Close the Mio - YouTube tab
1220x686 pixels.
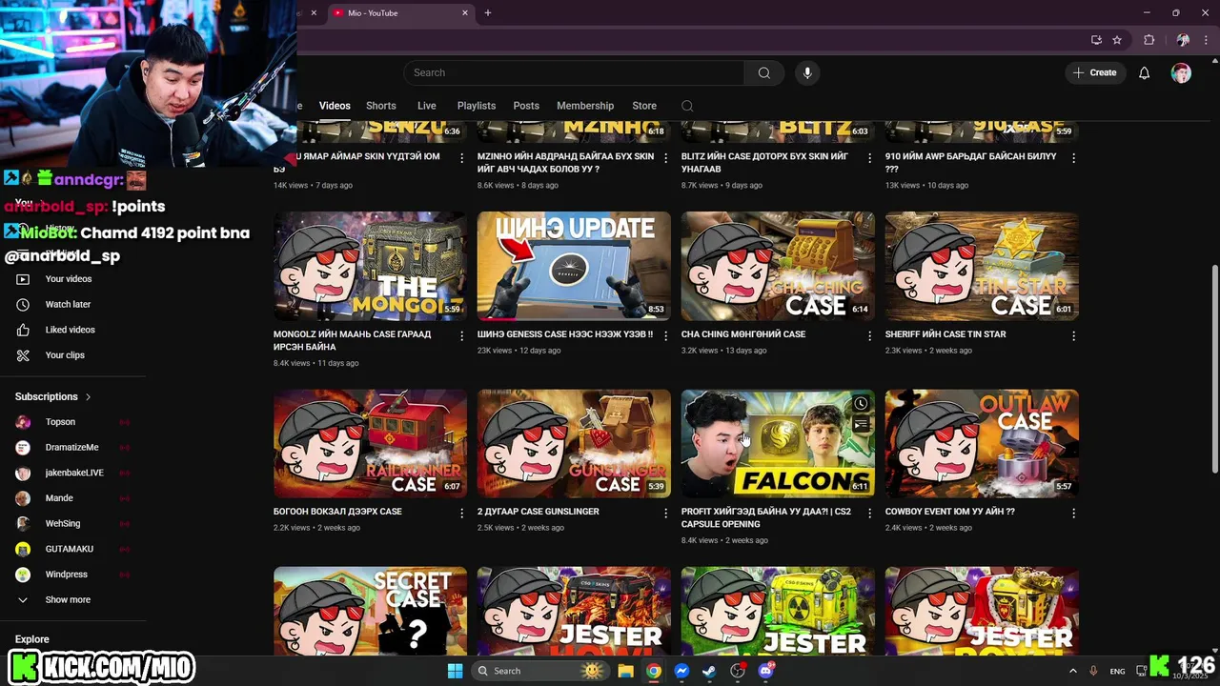(x=465, y=13)
